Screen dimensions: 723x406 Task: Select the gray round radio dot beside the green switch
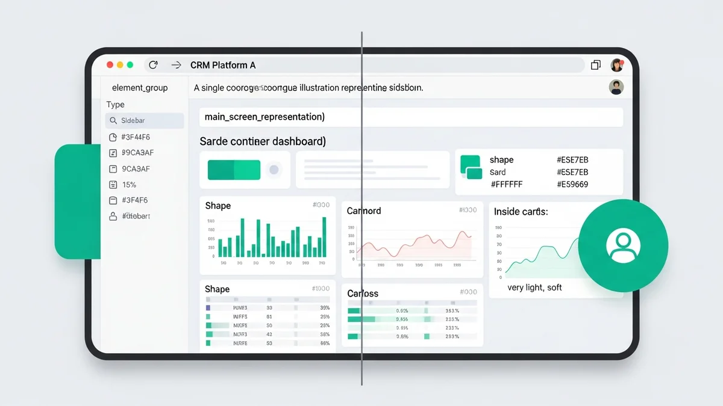click(274, 170)
